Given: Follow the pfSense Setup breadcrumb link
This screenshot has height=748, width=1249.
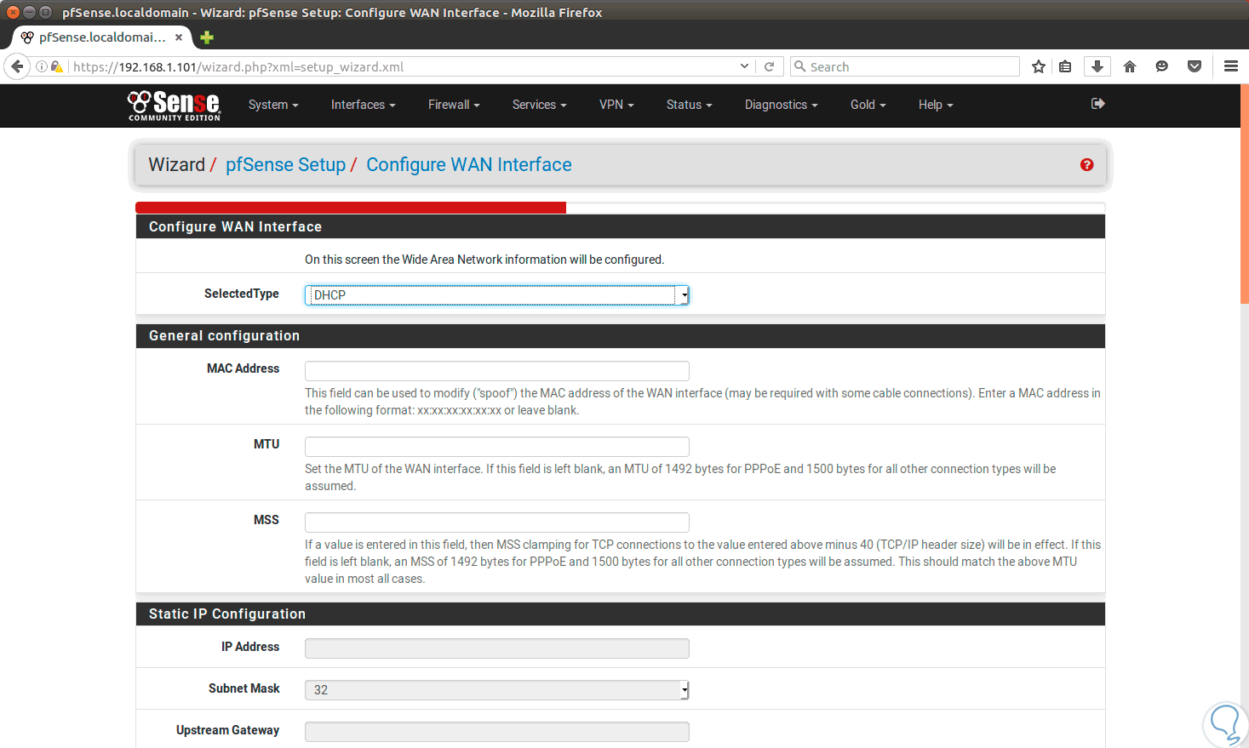Looking at the screenshot, I should (285, 165).
